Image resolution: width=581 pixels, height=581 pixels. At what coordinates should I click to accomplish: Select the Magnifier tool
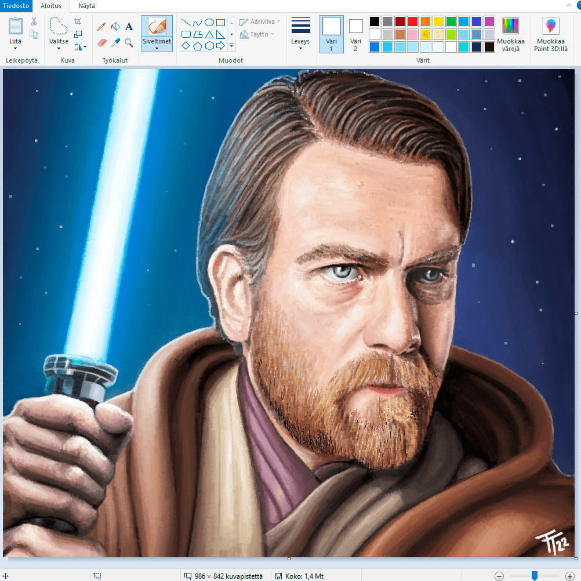point(129,43)
